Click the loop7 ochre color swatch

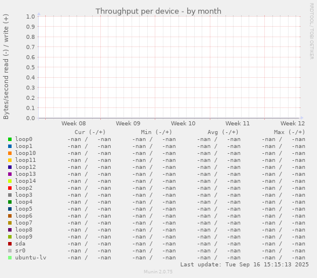point(10,223)
